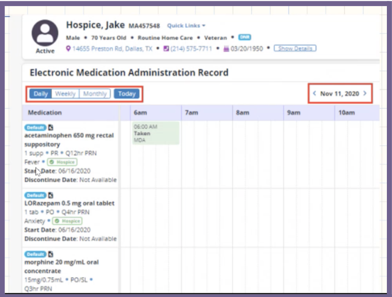The height and width of the screenshot is (297, 392).
Task: Open the 06:00 AM Taken administration entry
Action: click(x=155, y=133)
